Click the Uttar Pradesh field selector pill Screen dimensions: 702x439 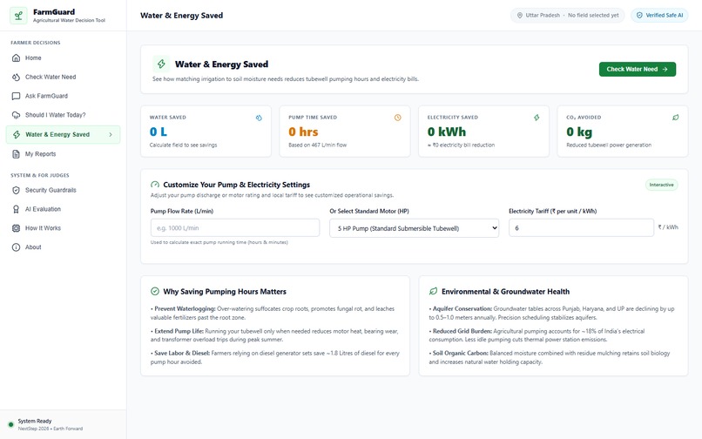568,15
